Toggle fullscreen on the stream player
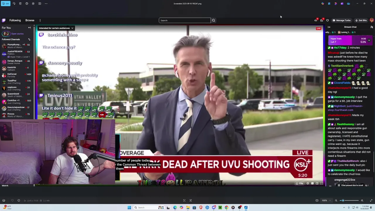 322,183
